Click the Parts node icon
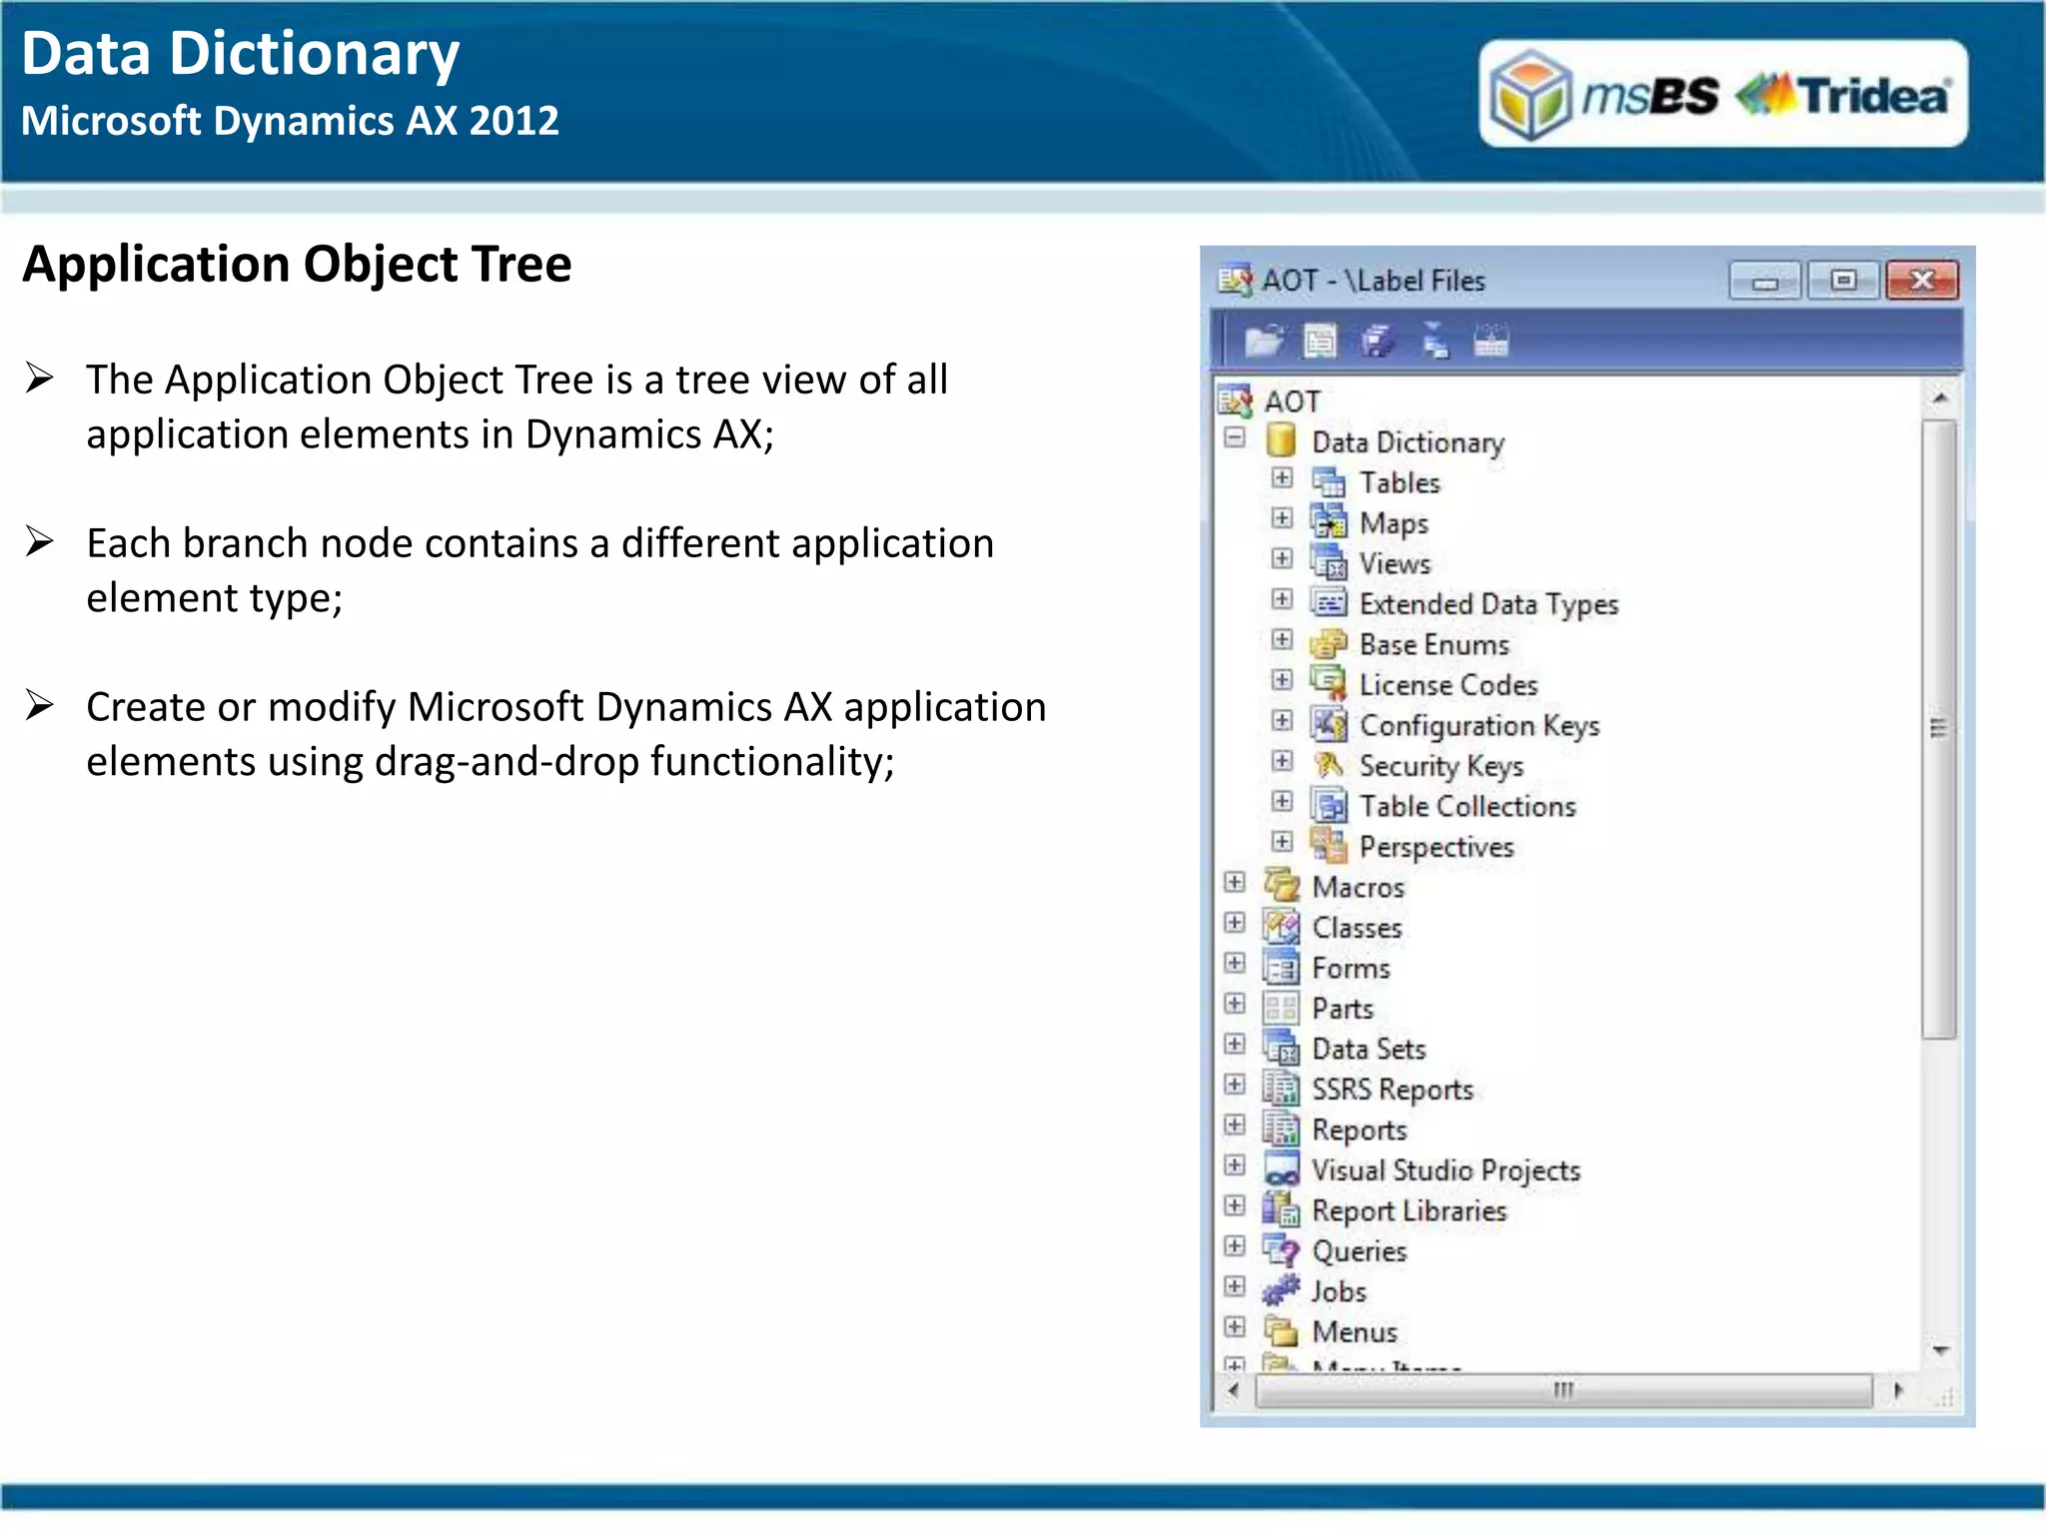This screenshot has height=1534, width=2046. (1282, 1008)
